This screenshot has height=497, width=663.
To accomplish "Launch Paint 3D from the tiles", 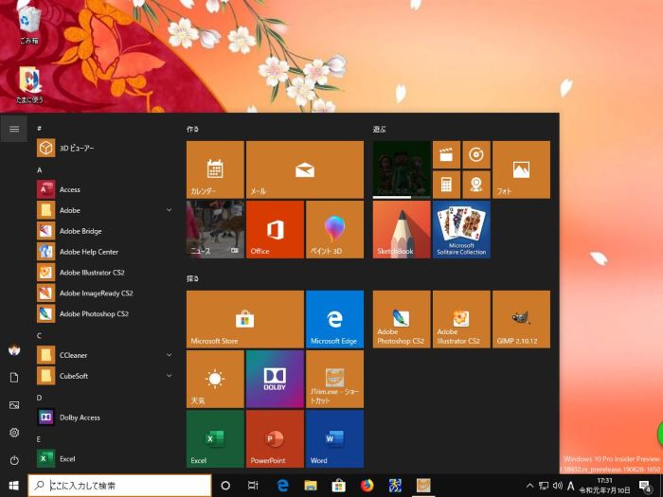I will pyautogui.click(x=334, y=229).
